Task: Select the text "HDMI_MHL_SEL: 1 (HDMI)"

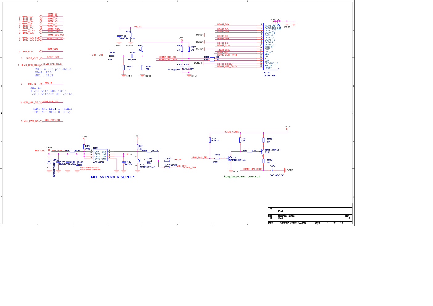Action: coord(52,109)
